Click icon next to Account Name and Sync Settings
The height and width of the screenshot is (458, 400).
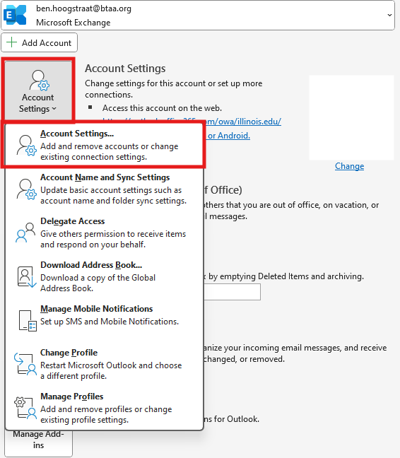[x=26, y=189]
